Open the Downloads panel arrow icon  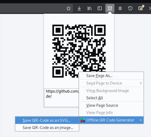(79, 9)
